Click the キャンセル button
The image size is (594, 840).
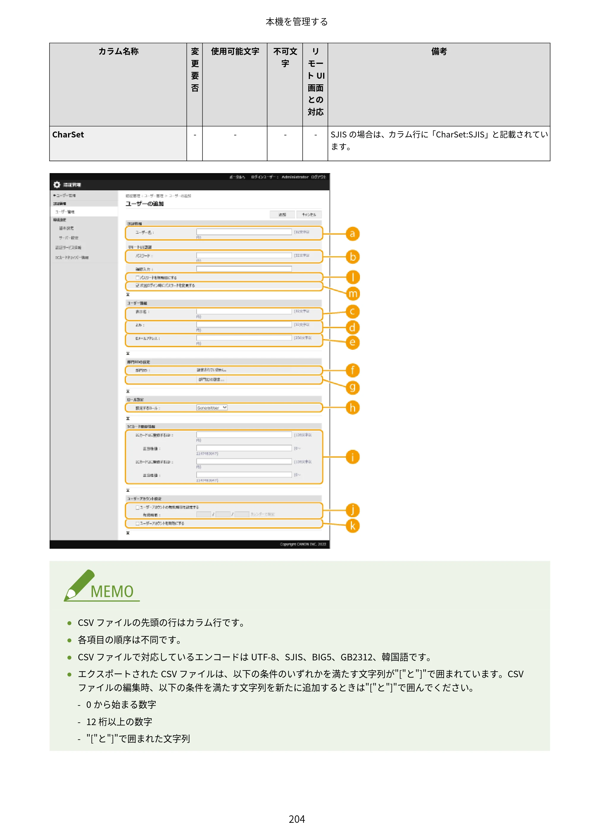pos(309,215)
